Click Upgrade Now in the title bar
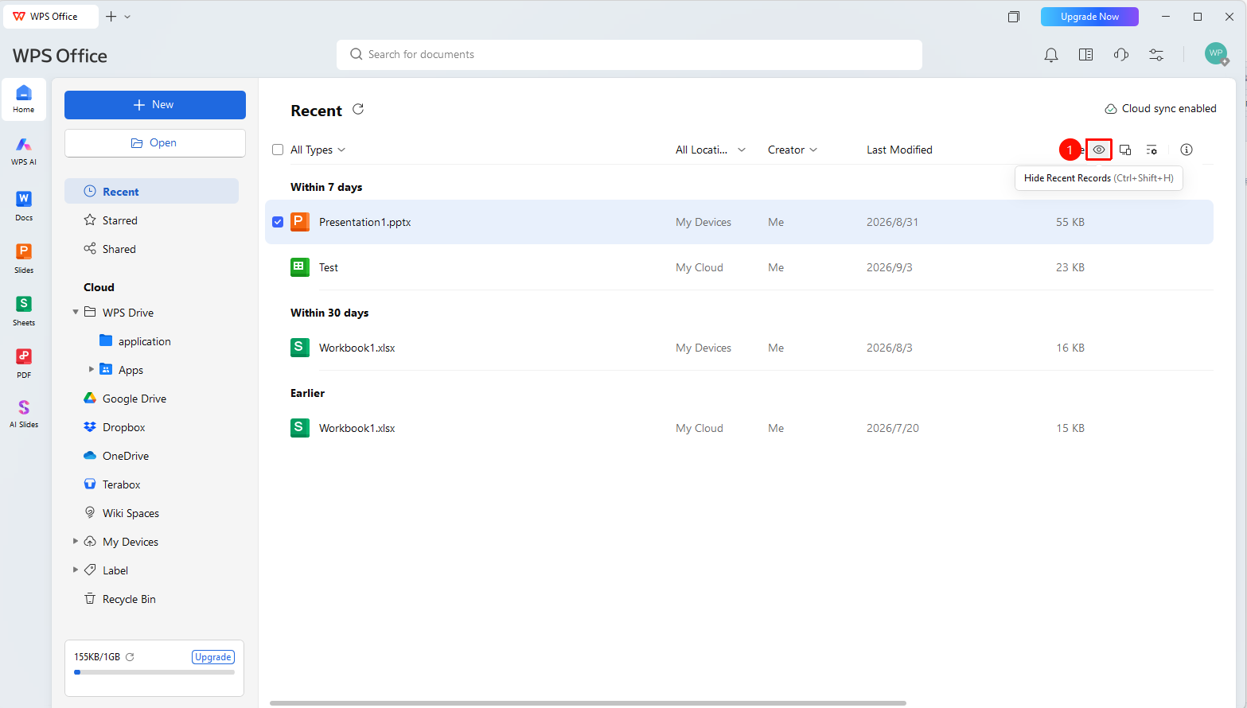The width and height of the screenshot is (1247, 708). pos(1089,17)
